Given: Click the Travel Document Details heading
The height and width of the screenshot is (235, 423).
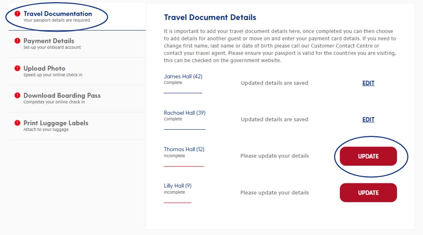Looking at the screenshot, I should pos(210,17).
